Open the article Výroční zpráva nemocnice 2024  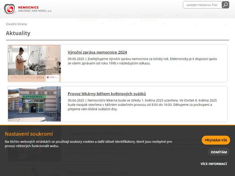tap(97, 52)
